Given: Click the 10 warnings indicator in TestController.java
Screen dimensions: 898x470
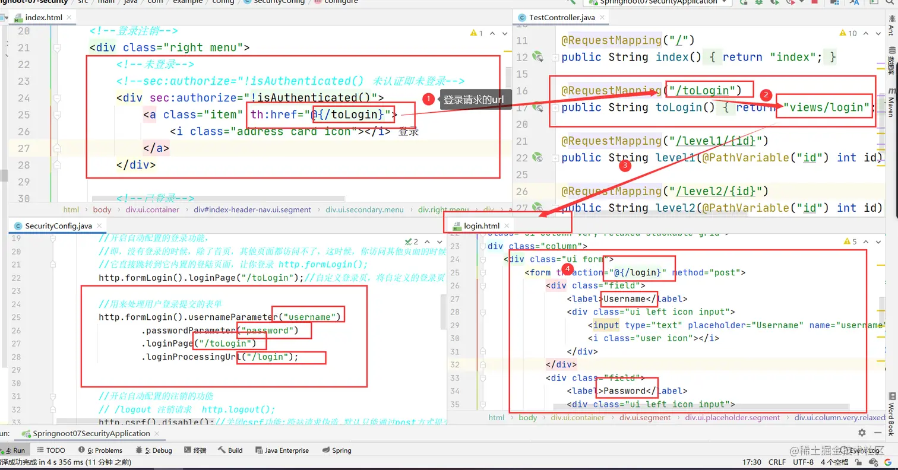Looking at the screenshot, I should tap(848, 33).
